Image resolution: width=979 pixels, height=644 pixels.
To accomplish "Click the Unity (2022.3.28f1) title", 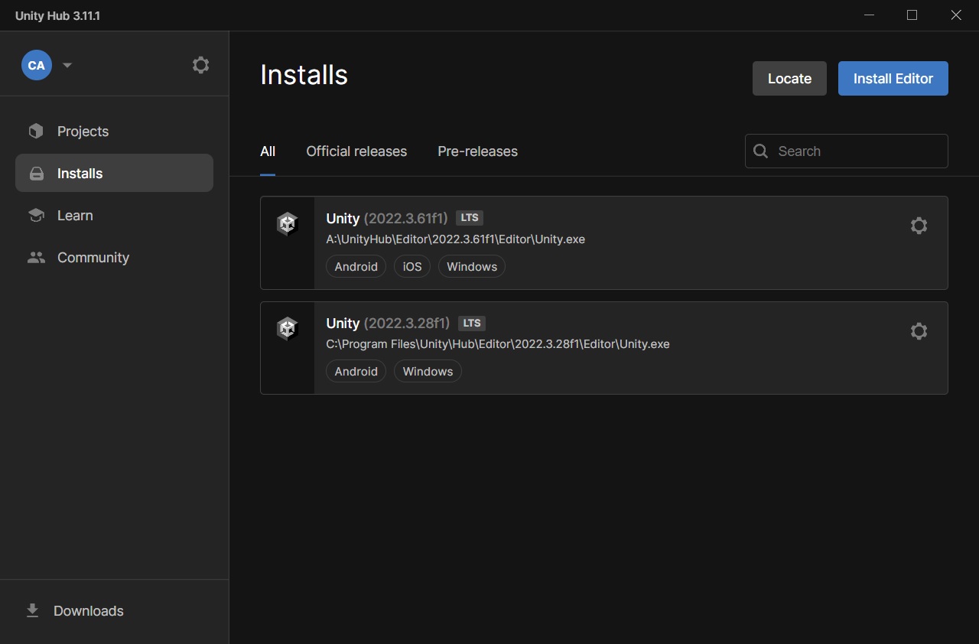I will click(388, 324).
